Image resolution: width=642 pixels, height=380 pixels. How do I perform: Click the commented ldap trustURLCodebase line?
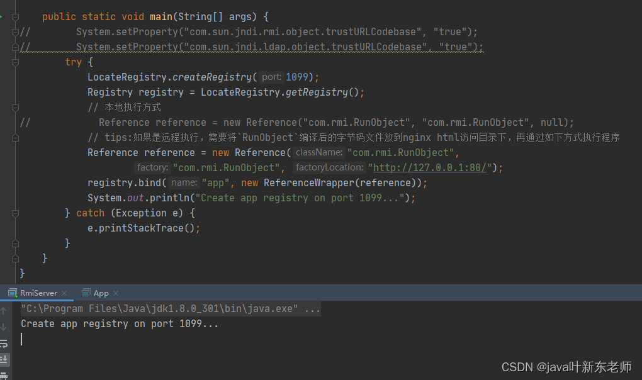point(279,47)
